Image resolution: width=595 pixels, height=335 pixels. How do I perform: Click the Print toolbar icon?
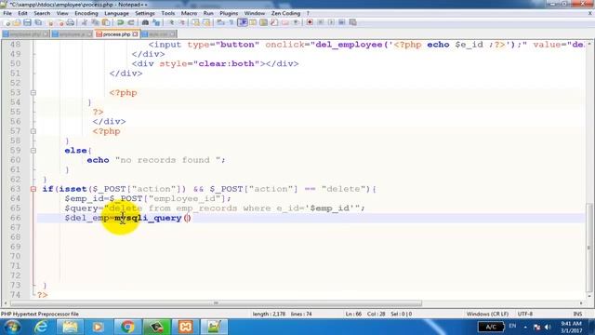coord(71,22)
